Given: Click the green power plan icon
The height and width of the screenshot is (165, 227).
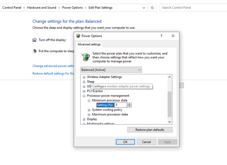Looking at the screenshot, I should (x=86, y=56).
